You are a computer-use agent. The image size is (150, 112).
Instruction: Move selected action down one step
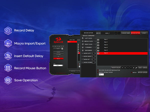tap(131, 67)
